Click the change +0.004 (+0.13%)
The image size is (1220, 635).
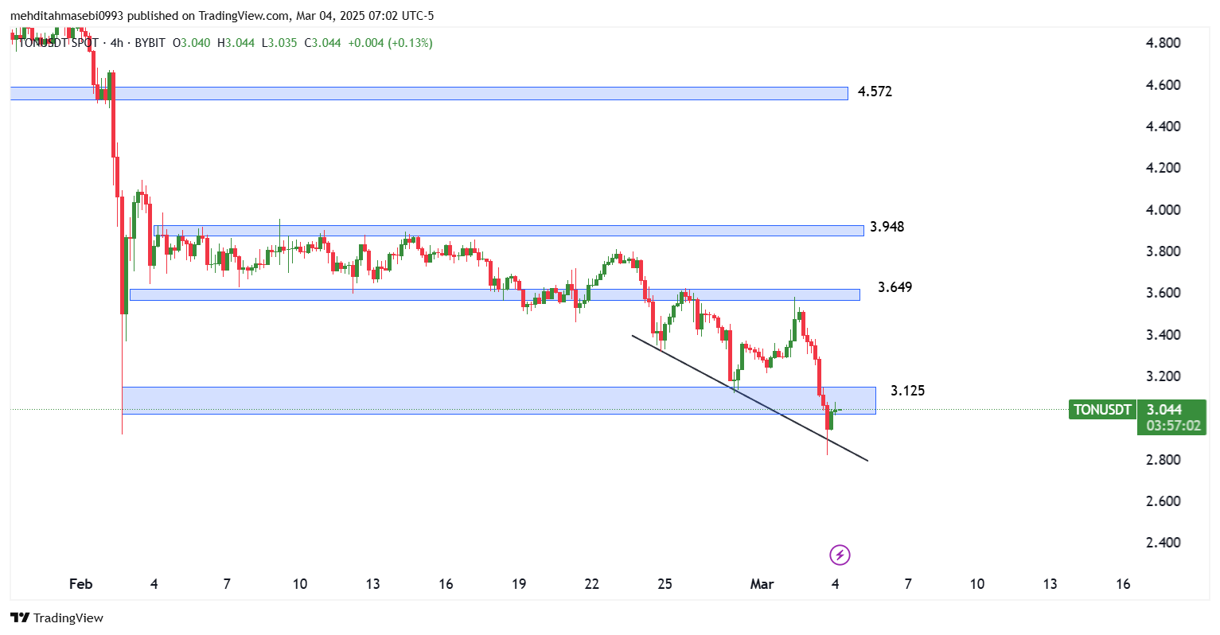pyautogui.click(x=390, y=43)
